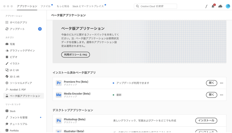Viewport: 232px width, 133px height.
Task: Click the アップデートが利用できます status text
Action: coord(133,83)
